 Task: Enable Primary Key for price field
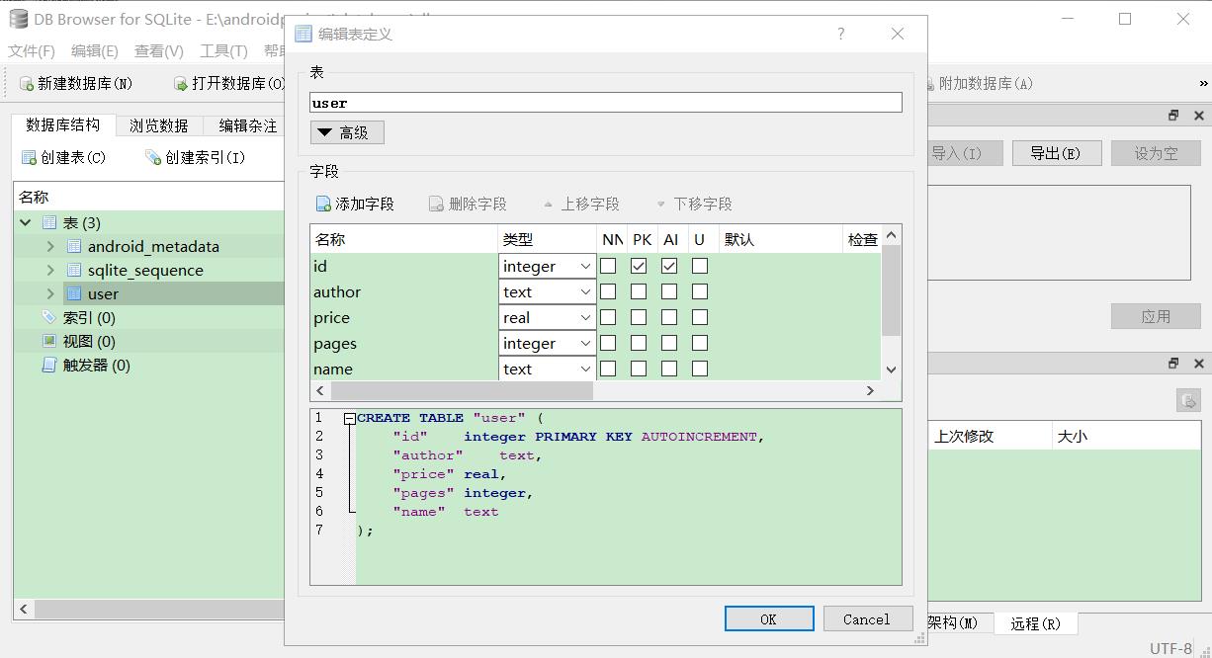639,317
